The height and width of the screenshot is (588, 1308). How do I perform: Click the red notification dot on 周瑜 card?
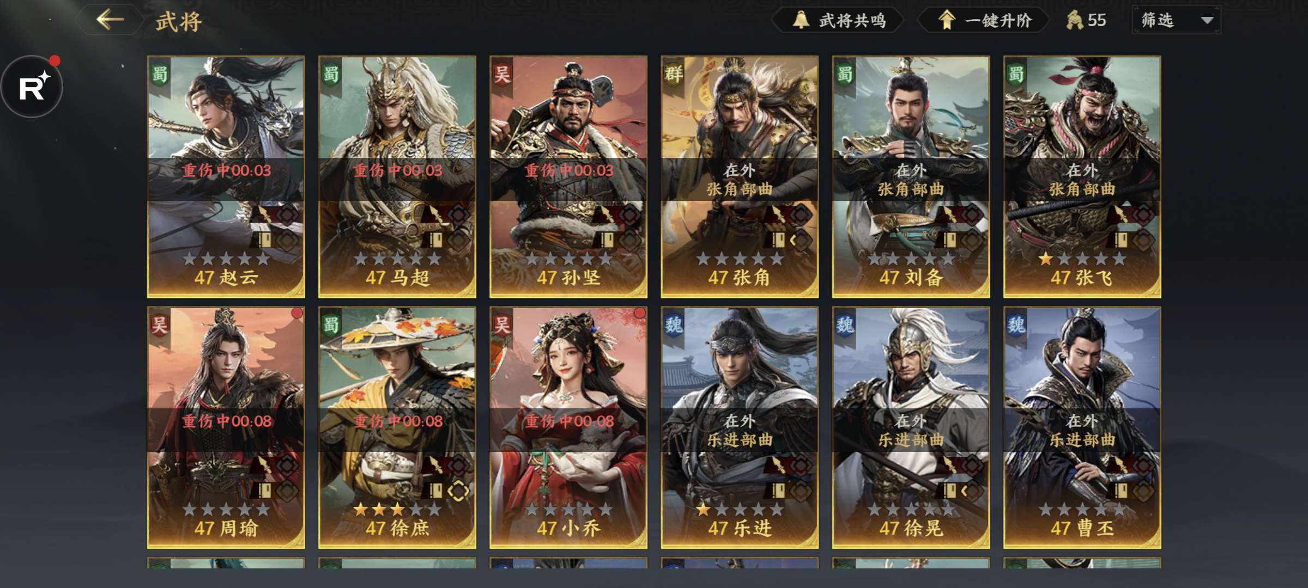coord(297,313)
